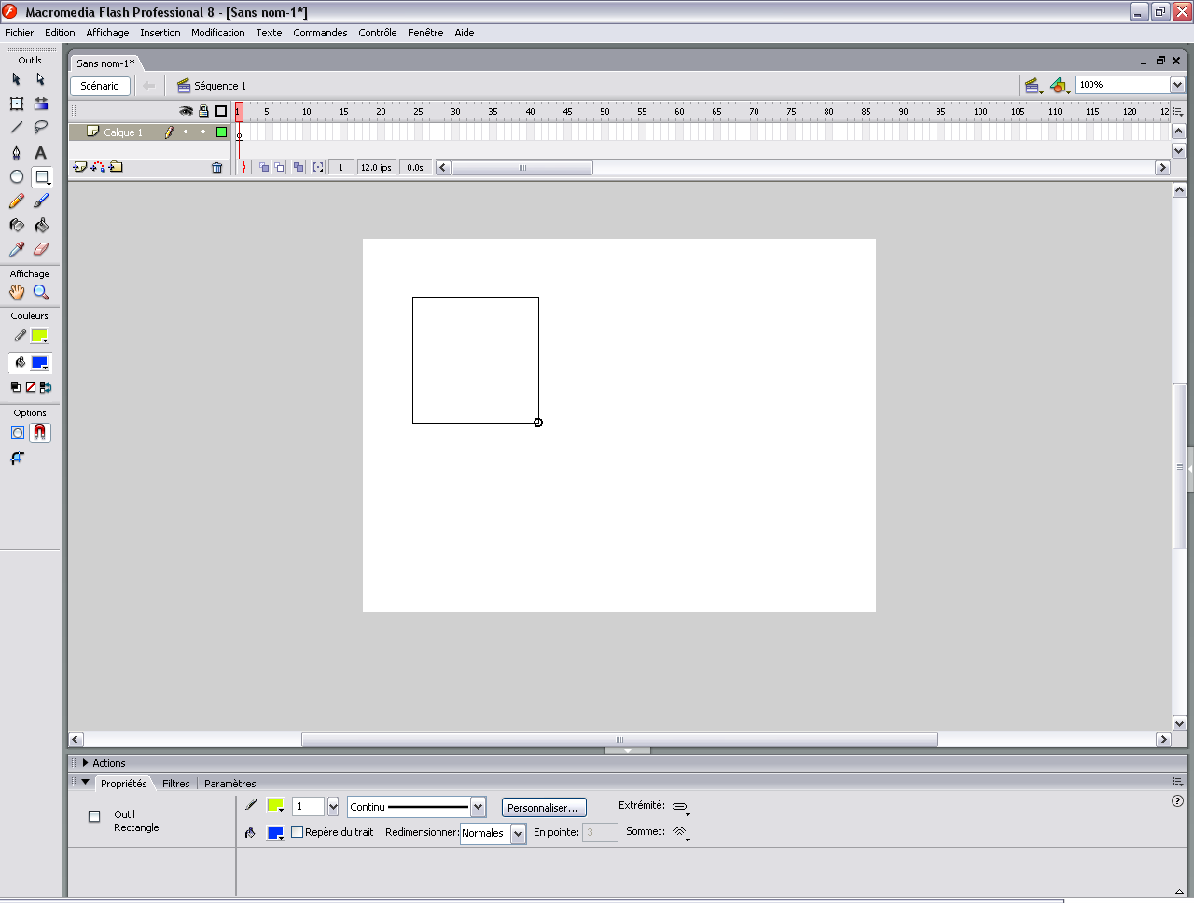This screenshot has width=1194, height=903.
Task: Select the Oval tool
Action: click(17, 177)
